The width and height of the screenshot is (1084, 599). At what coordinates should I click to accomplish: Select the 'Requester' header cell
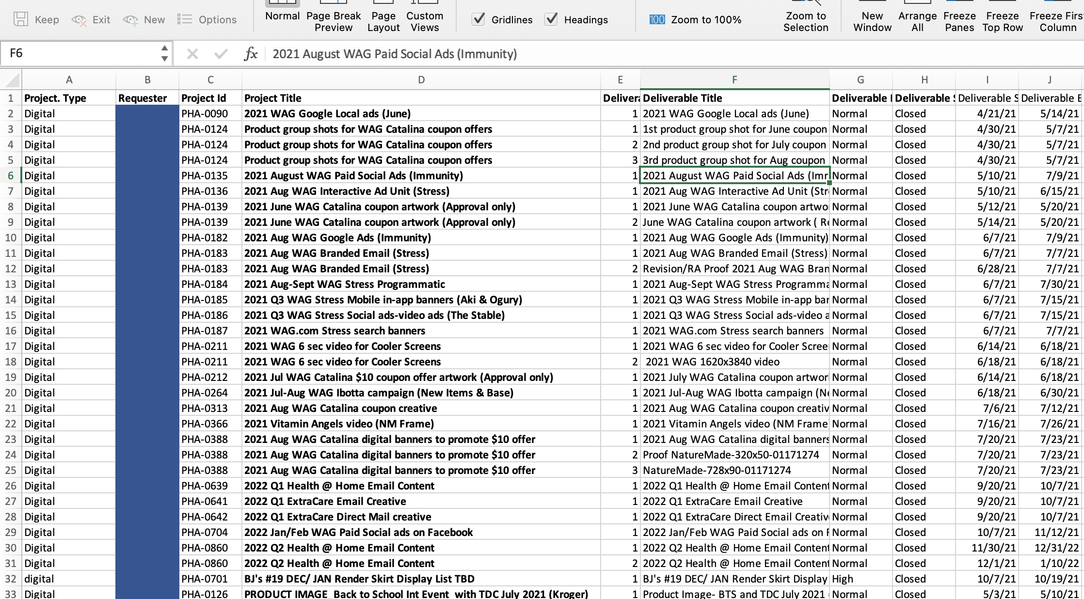click(x=147, y=98)
